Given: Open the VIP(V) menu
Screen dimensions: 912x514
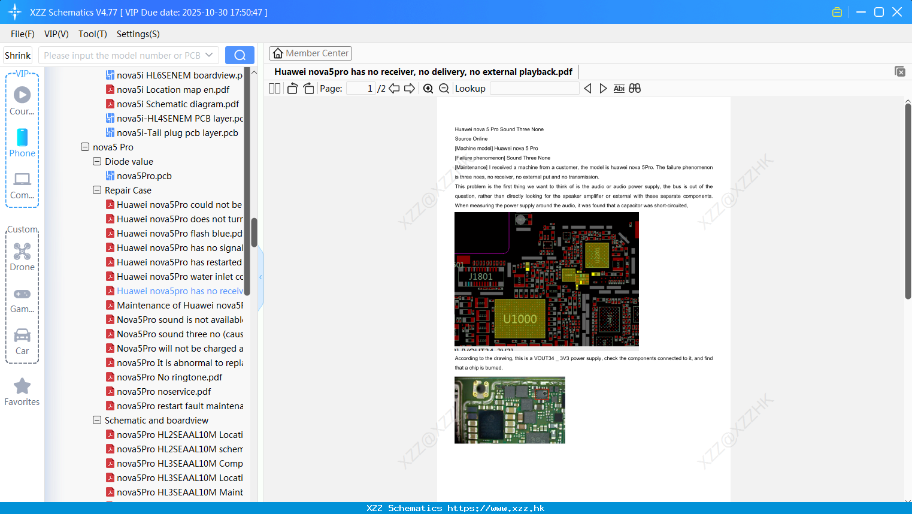Looking at the screenshot, I should (56, 34).
